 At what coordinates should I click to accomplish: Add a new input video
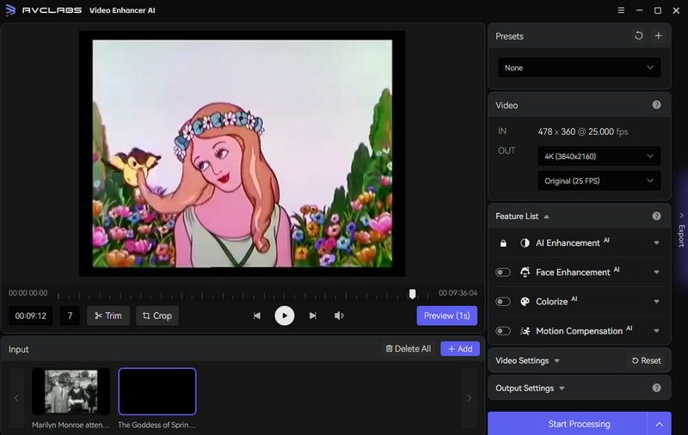pos(460,349)
